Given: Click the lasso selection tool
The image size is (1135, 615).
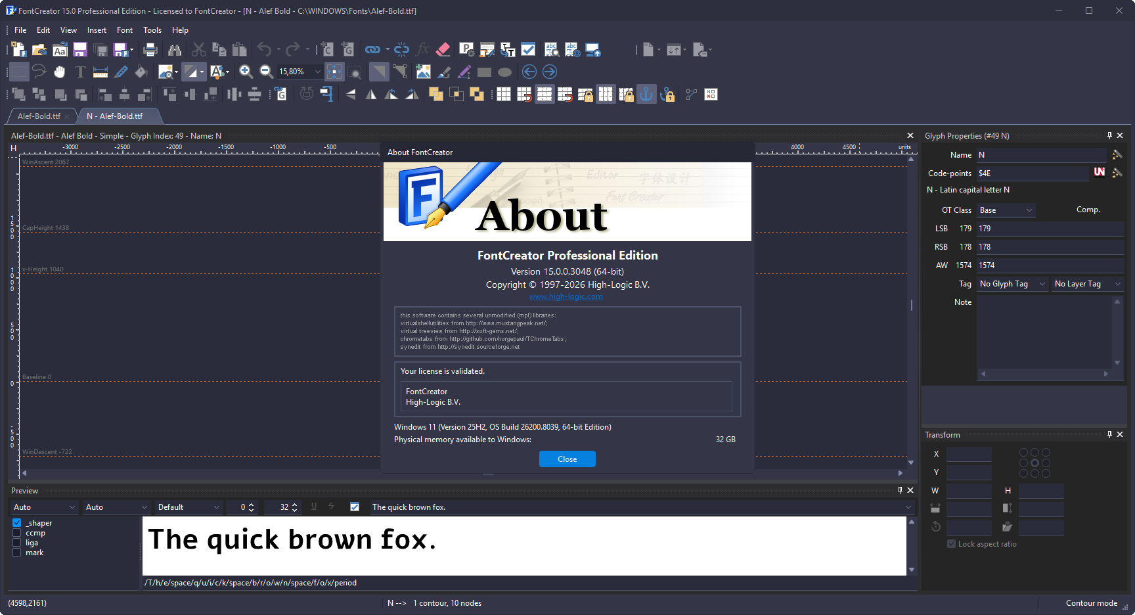Looking at the screenshot, I should tap(39, 72).
